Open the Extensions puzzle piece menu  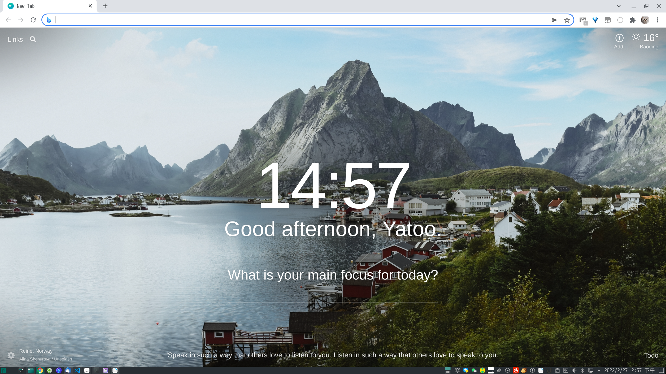(x=632, y=20)
